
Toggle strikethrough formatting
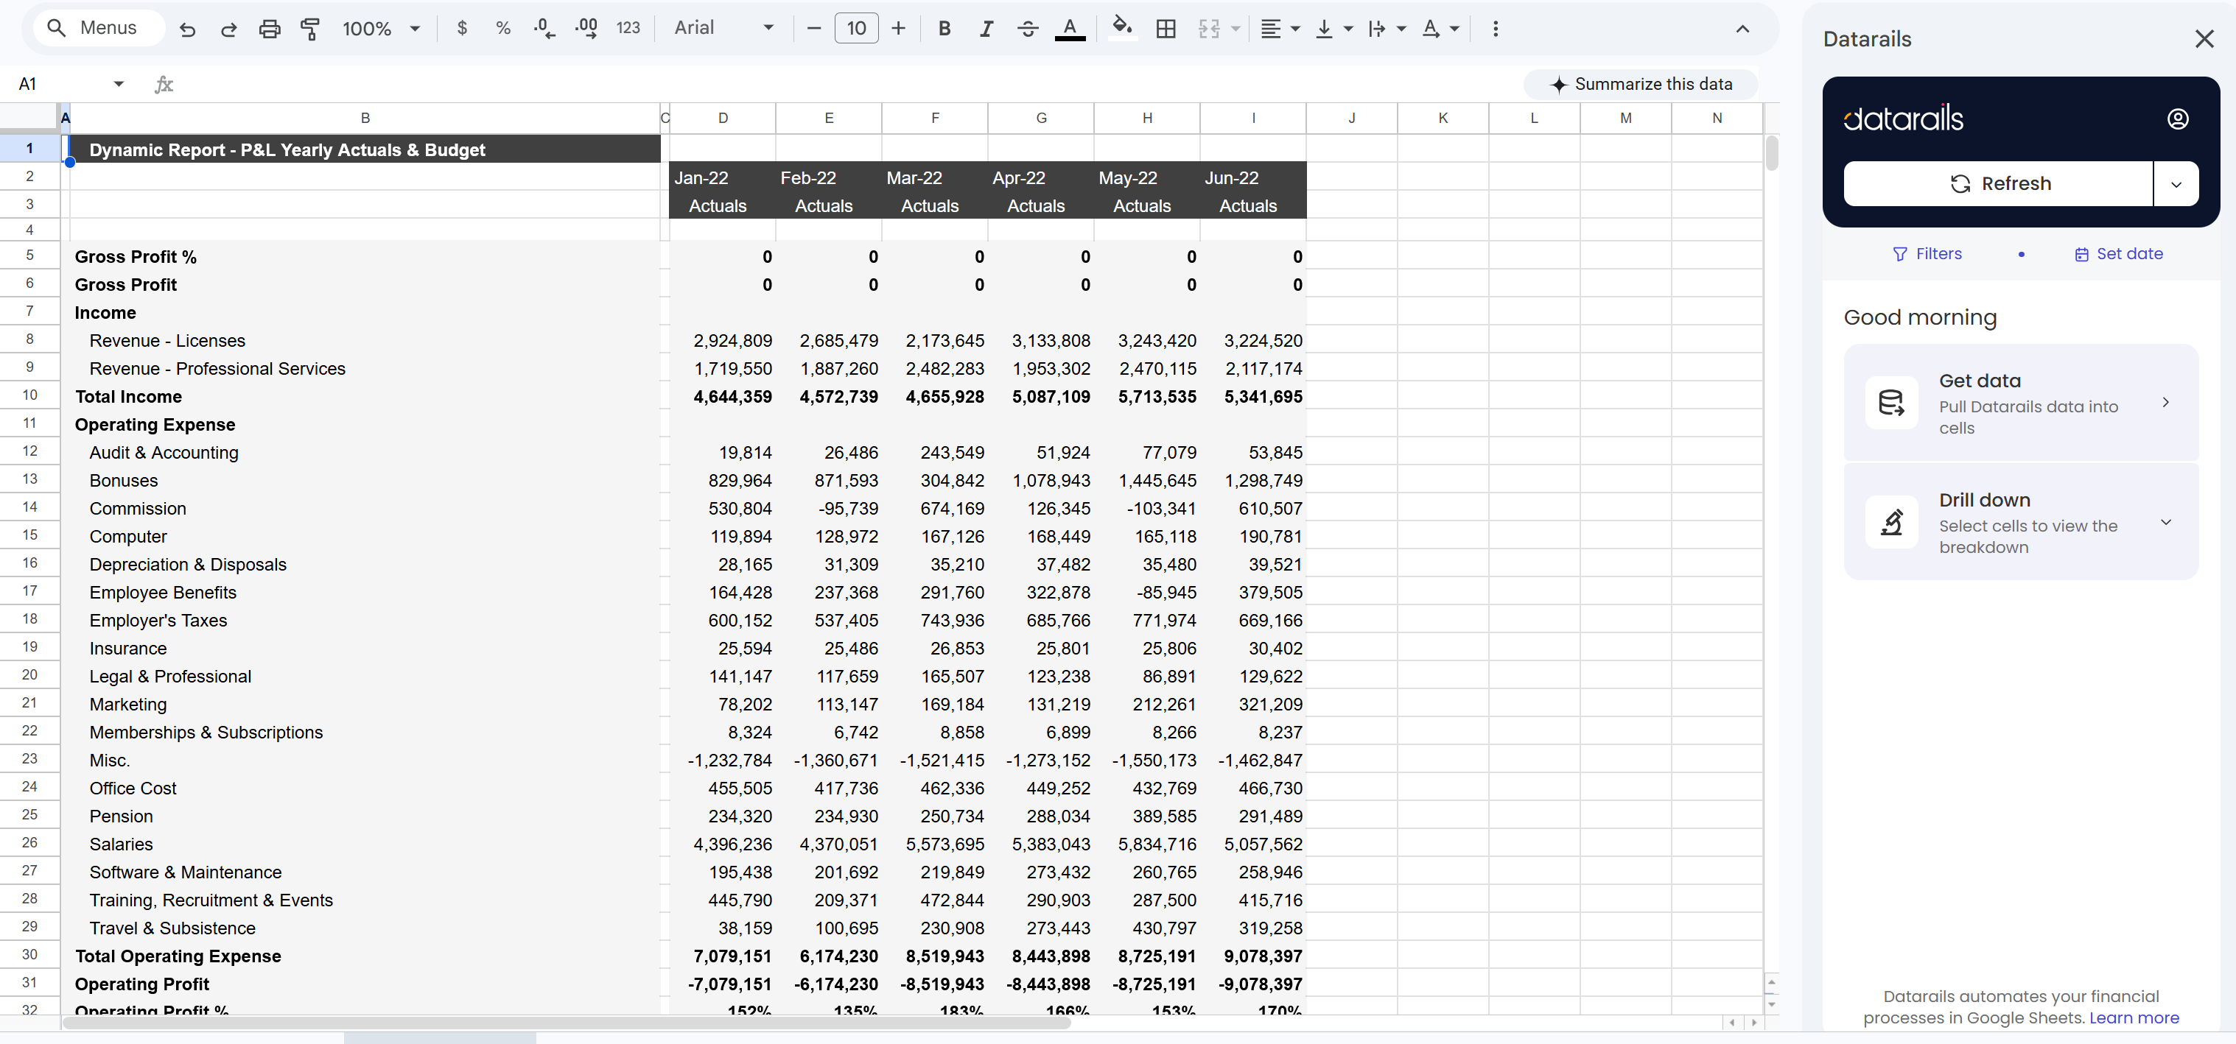pyautogui.click(x=1028, y=29)
